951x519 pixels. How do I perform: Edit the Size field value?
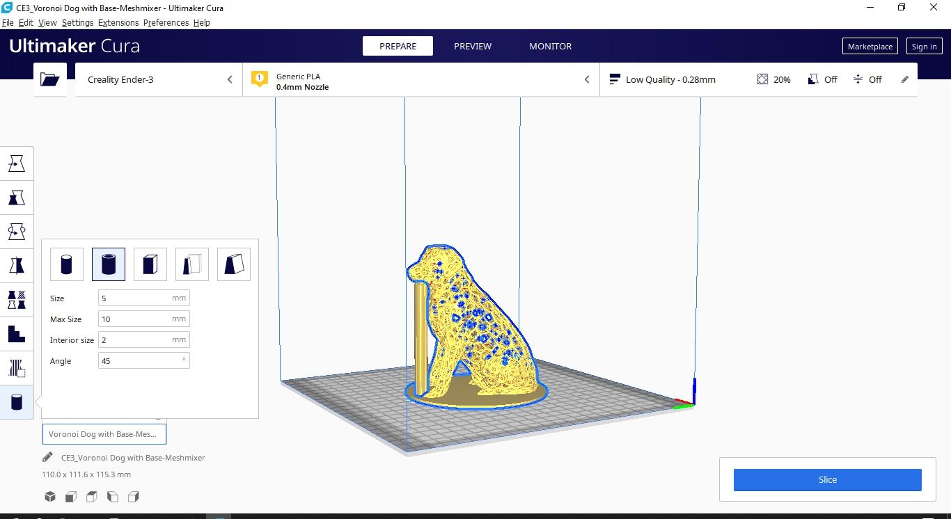pos(143,298)
